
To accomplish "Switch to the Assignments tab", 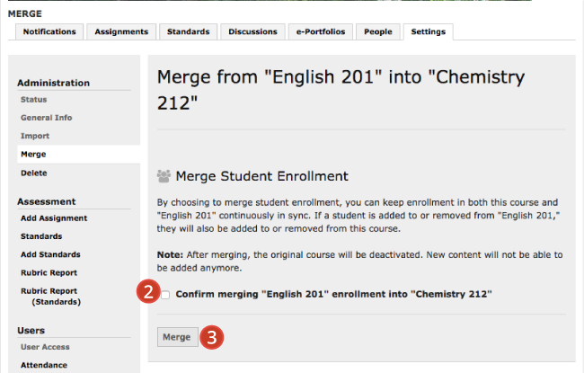I will (x=121, y=31).
